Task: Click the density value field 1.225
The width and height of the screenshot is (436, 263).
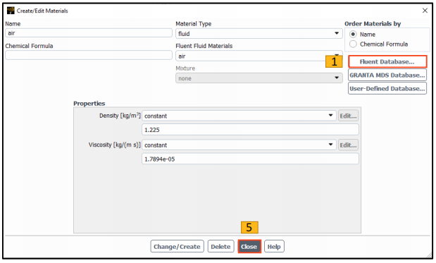Action: 250,130
